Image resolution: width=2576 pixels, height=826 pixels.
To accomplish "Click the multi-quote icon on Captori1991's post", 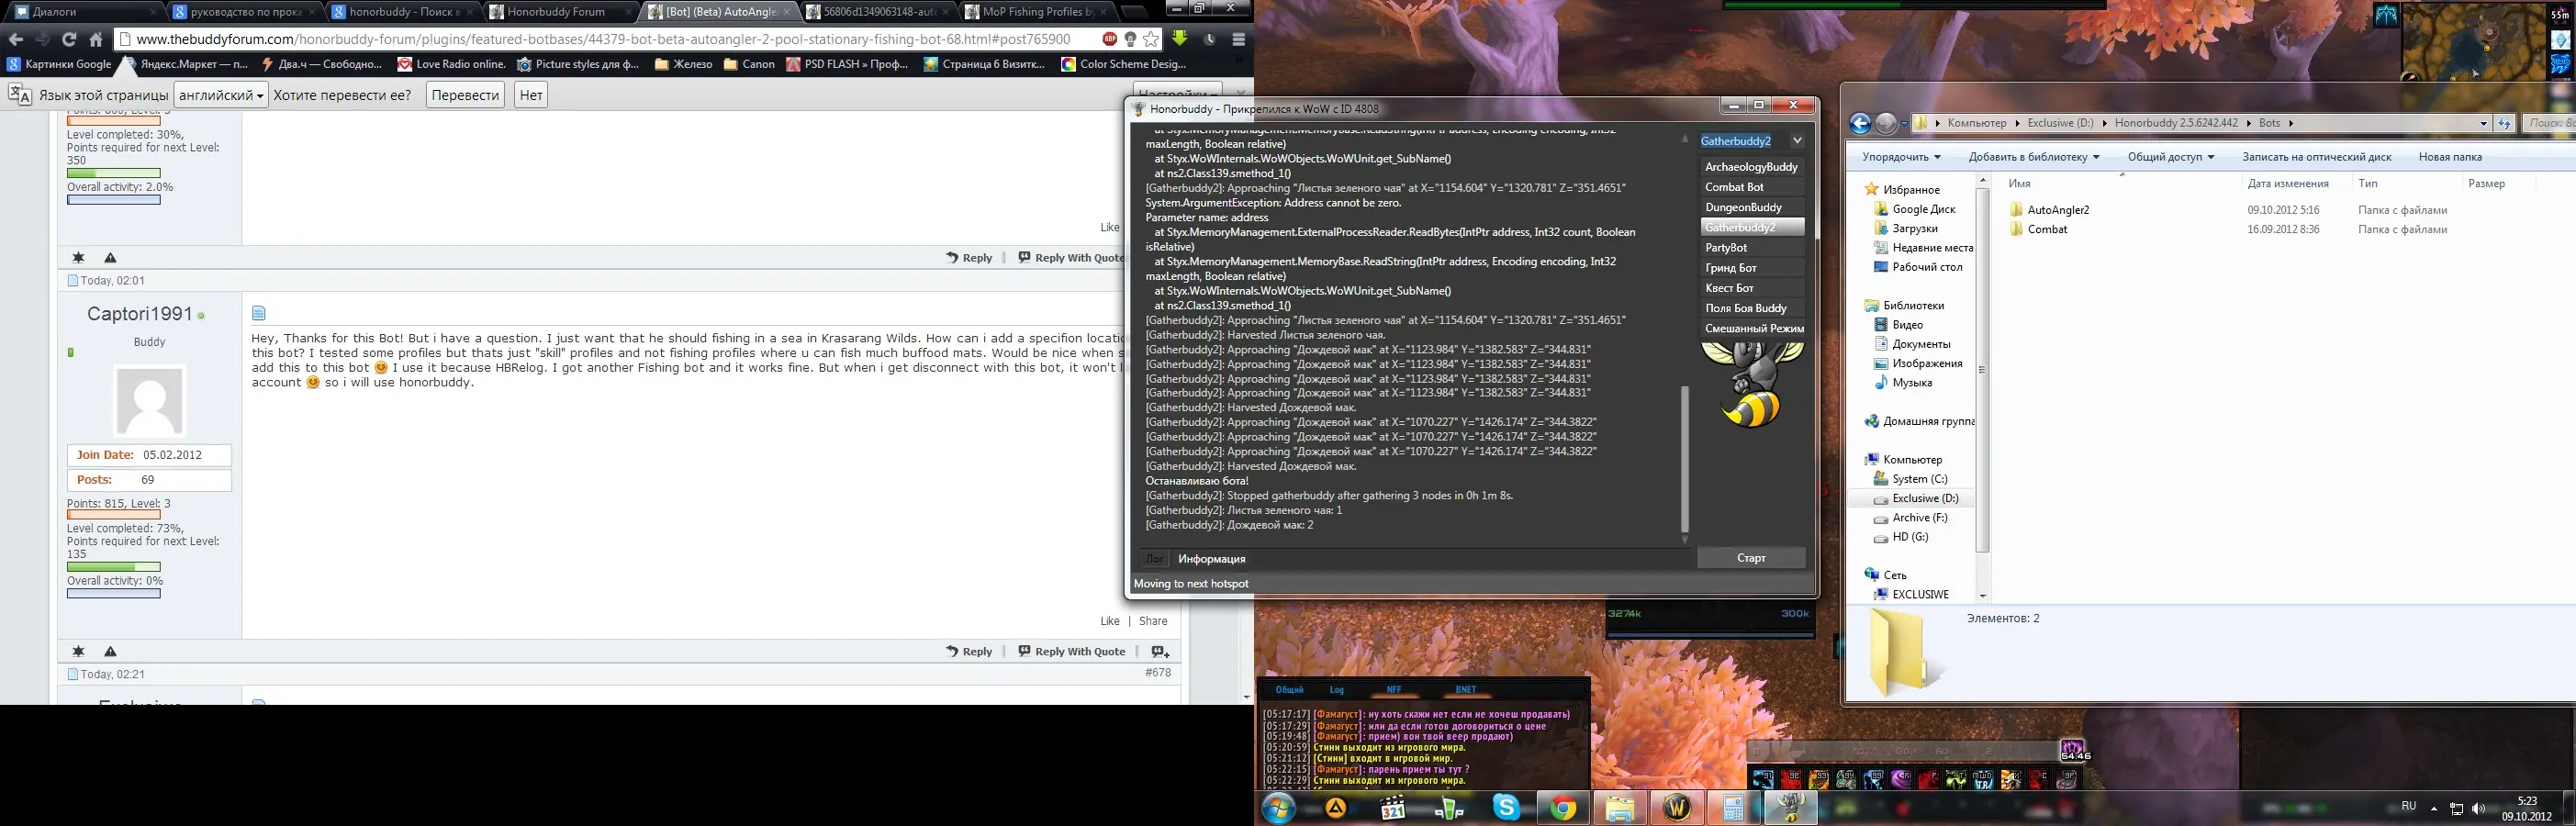I will (x=1160, y=651).
